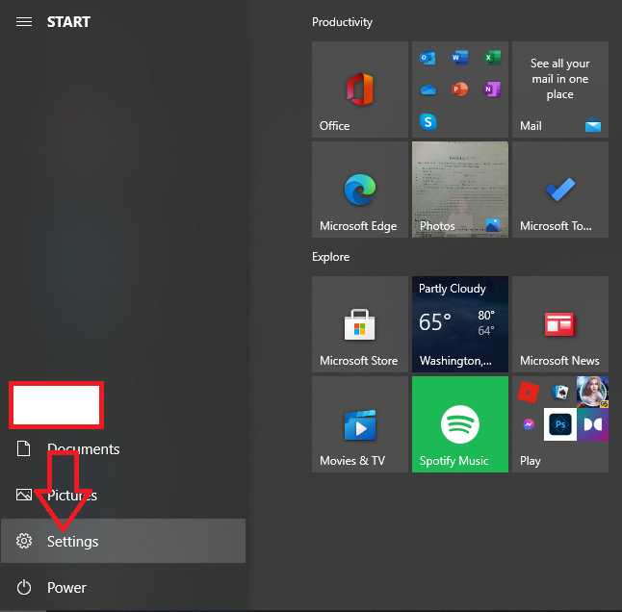The image size is (622, 612).
Task: Click the Power icon
Action: 24,587
